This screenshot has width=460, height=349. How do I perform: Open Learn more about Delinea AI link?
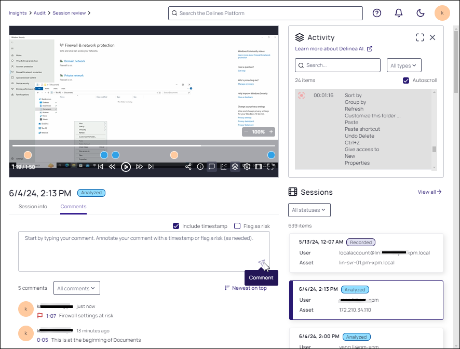pos(330,49)
